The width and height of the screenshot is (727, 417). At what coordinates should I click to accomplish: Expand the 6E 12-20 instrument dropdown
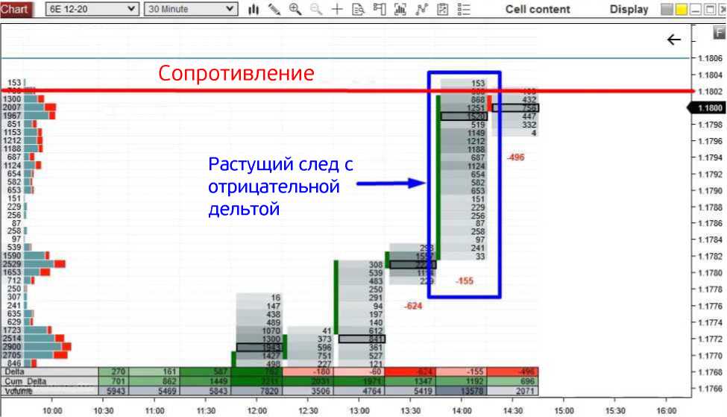coord(132,10)
